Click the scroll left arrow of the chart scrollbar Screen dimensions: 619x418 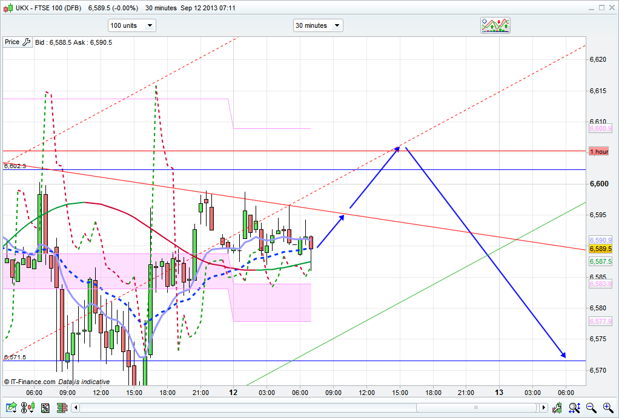coord(76,407)
